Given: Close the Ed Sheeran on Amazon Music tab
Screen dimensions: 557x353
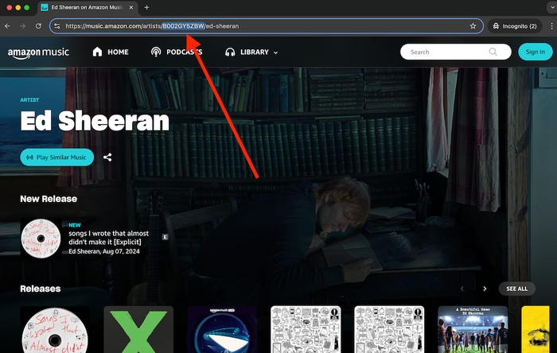Looking at the screenshot, I should (131, 7).
